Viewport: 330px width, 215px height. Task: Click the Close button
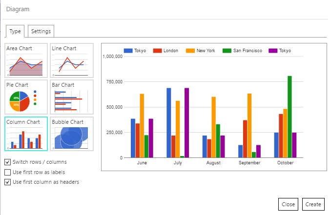pos(288,204)
